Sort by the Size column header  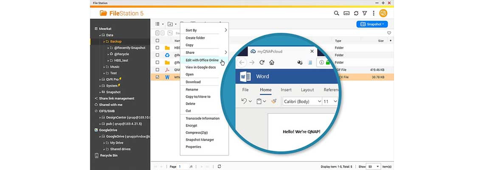coord(381,41)
